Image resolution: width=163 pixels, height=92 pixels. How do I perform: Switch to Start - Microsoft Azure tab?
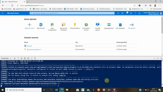click(13, 2)
